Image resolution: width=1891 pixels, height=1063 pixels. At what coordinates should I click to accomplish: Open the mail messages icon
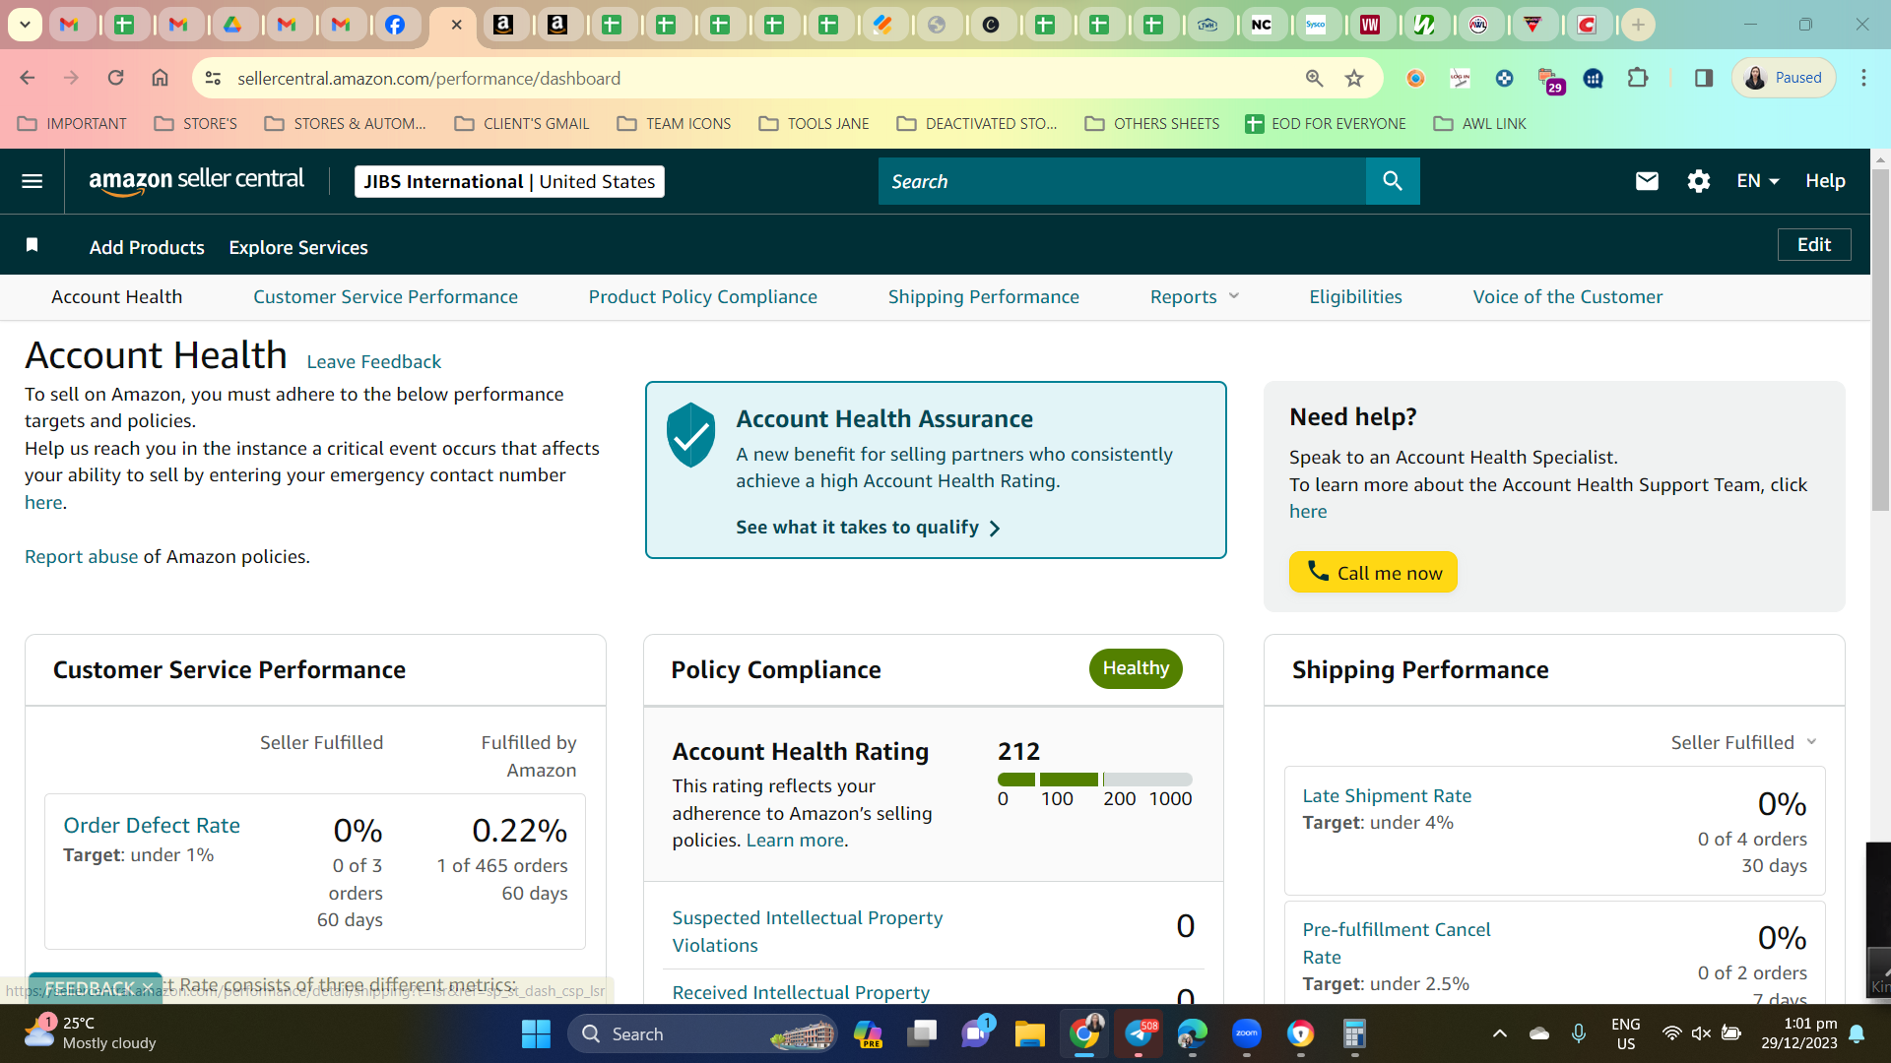[x=1647, y=181]
